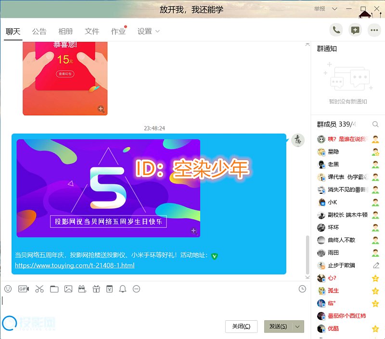This screenshot has height=339, width=385.
Task: Select member 副校长 端木牛顿
Action: [x=348, y=215]
